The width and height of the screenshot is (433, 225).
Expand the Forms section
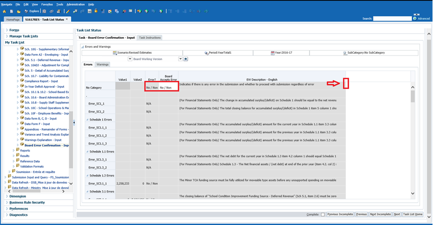(7, 30)
